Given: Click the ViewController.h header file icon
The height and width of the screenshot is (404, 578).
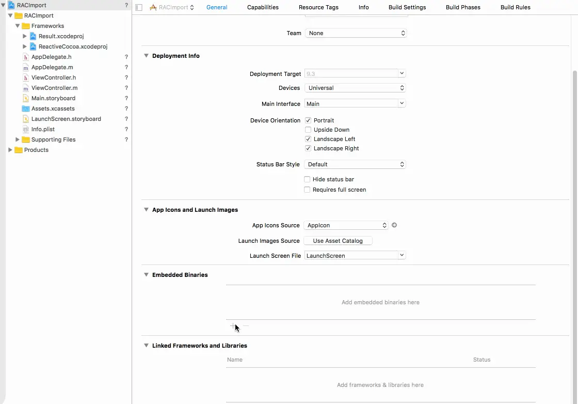Looking at the screenshot, I should 26,77.
